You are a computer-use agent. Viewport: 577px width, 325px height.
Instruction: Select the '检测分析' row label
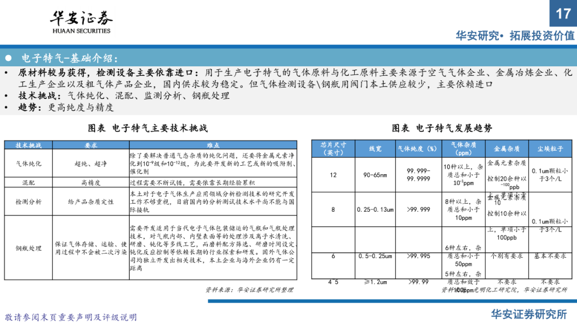tap(28, 202)
